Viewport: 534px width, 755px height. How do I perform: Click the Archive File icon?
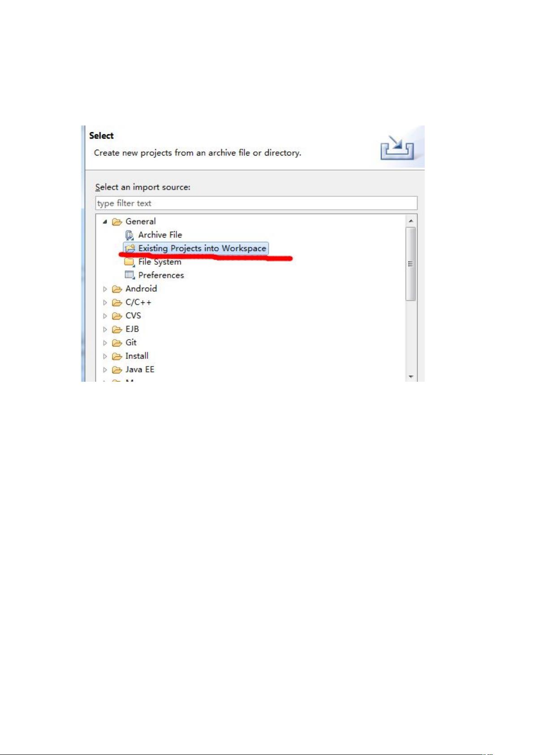[x=129, y=235]
